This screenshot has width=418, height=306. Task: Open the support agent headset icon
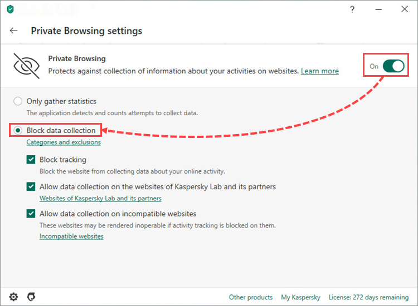pos(31,297)
